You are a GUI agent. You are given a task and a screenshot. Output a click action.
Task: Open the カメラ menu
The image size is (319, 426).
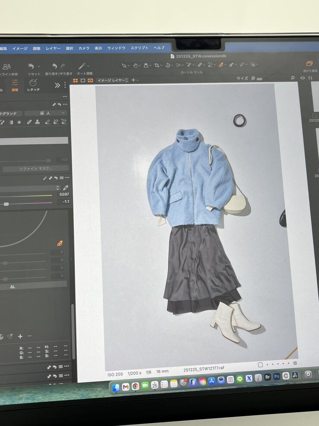click(x=84, y=48)
